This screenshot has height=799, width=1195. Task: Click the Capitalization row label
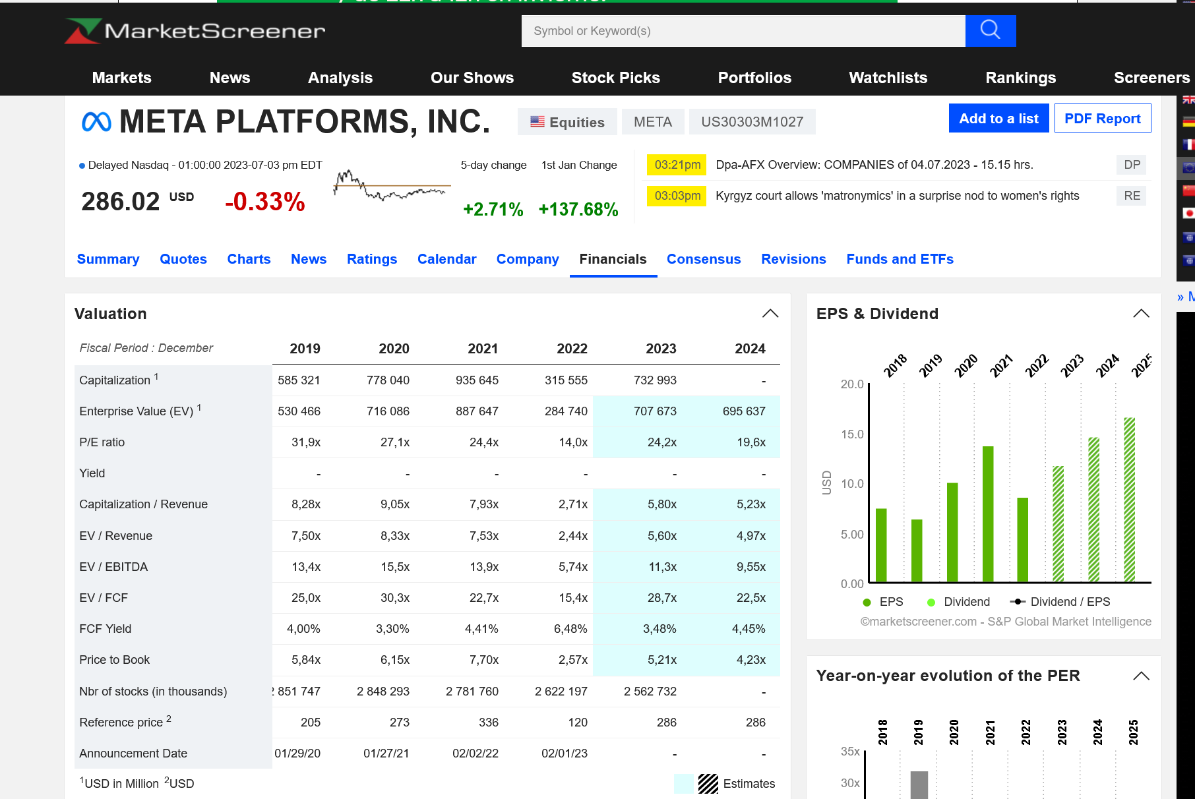coord(119,380)
